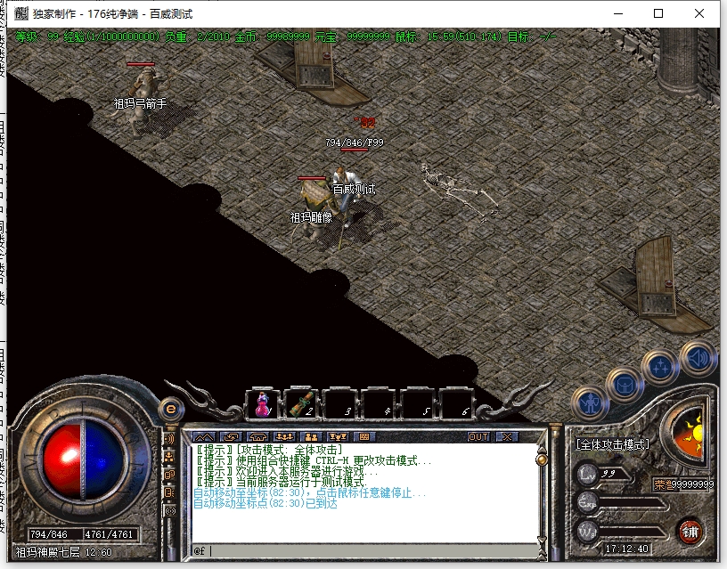This screenshot has height=569, width=727.
Task: Select the player character 百威测试
Action: (x=348, y=195)
